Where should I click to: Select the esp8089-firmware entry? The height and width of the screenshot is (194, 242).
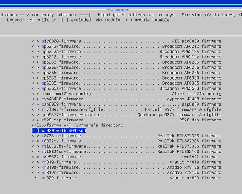coord(126,104)
